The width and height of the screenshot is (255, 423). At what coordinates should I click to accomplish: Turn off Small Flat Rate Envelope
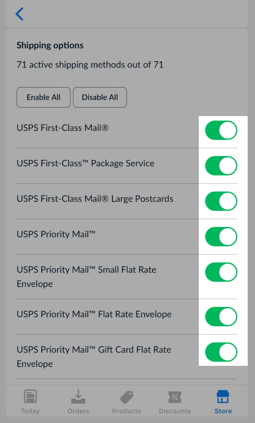click(221, 272)
